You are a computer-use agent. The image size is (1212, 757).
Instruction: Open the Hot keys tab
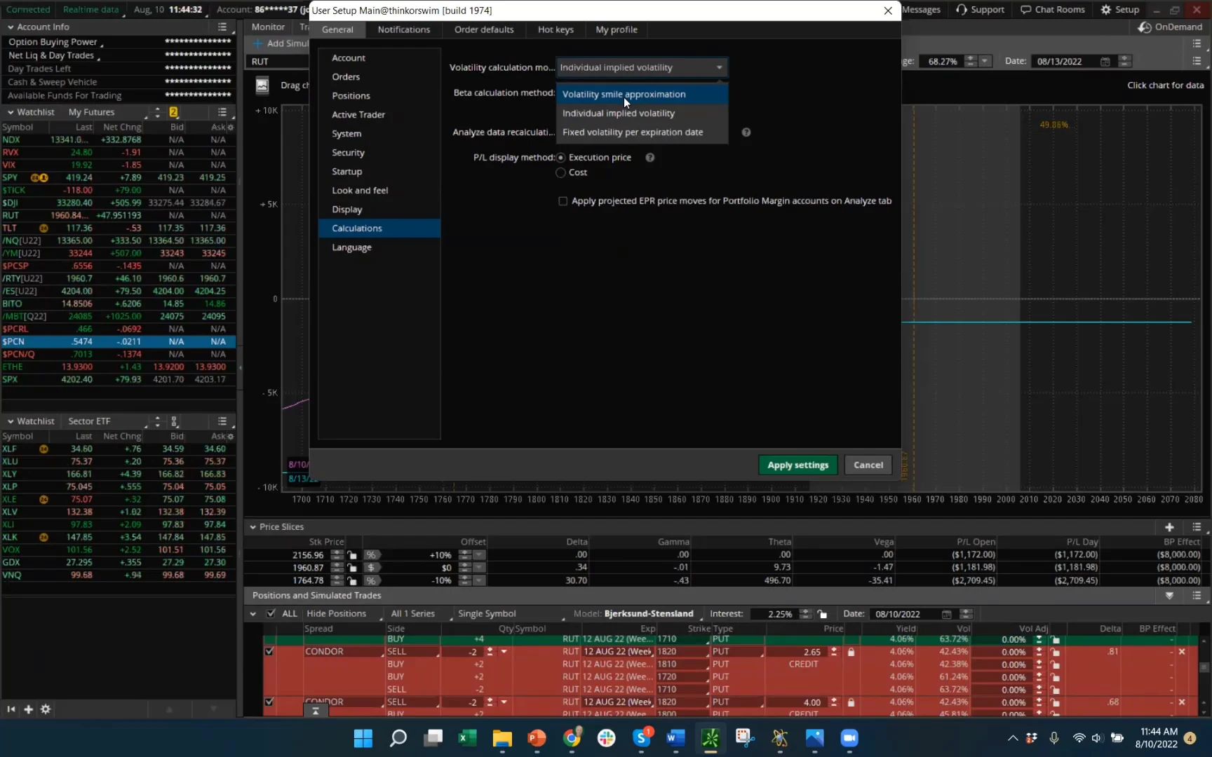pyautogui.click(x=555, y=29)
